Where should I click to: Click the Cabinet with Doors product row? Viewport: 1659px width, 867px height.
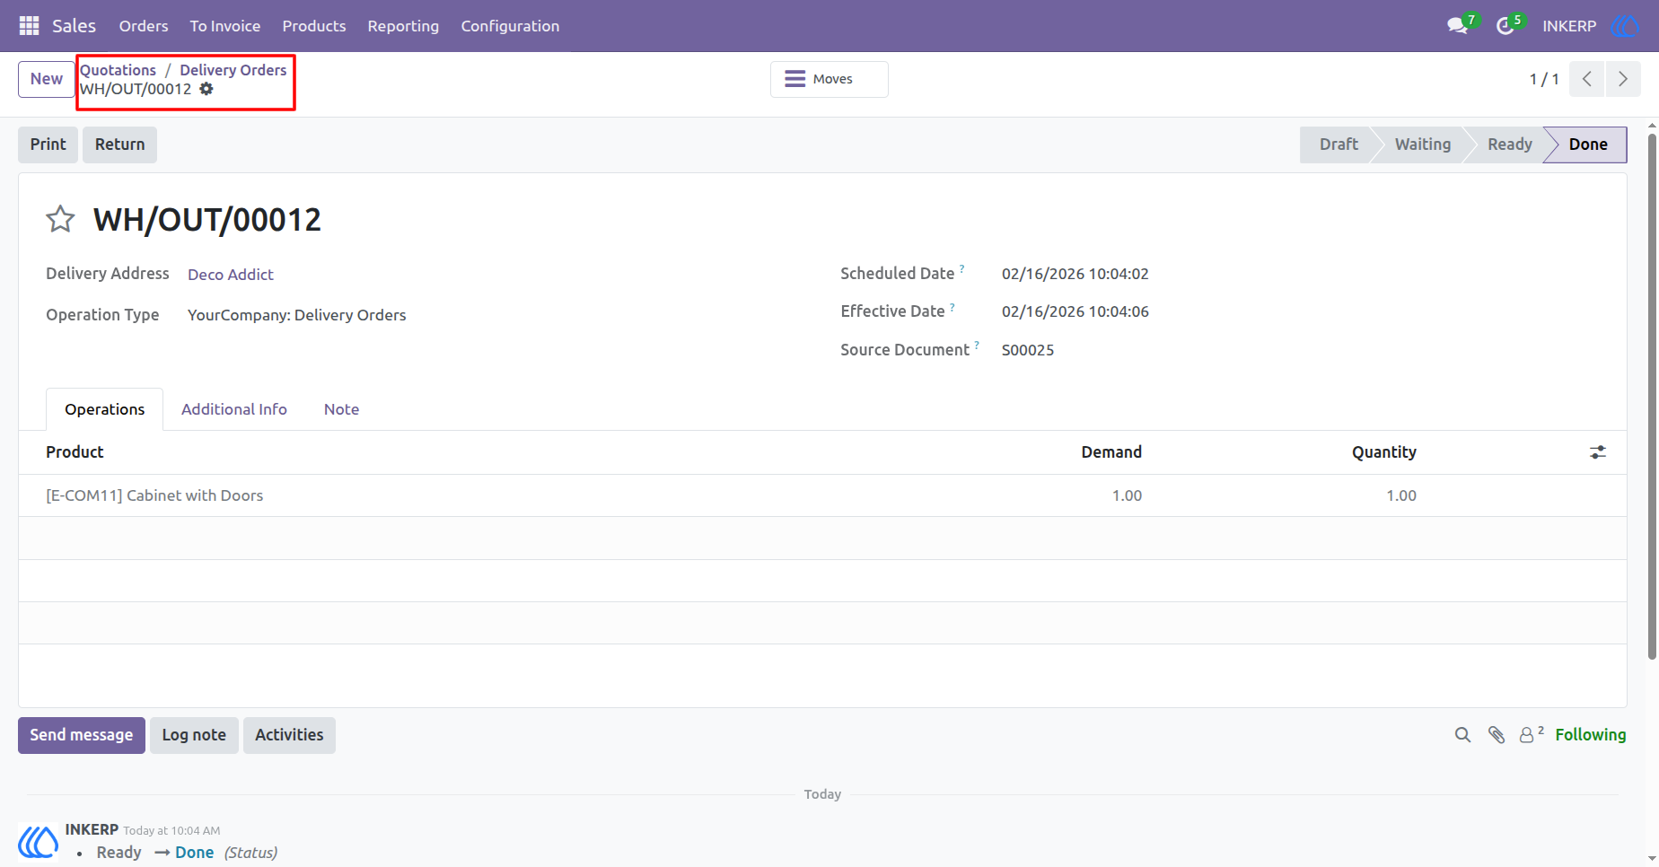(822, 495)
